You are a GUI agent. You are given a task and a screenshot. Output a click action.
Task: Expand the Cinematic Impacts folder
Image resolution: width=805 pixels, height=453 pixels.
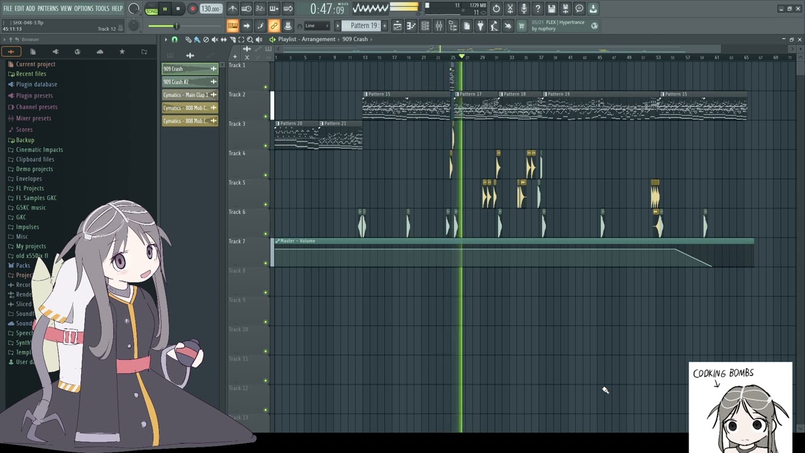point(39,150)
